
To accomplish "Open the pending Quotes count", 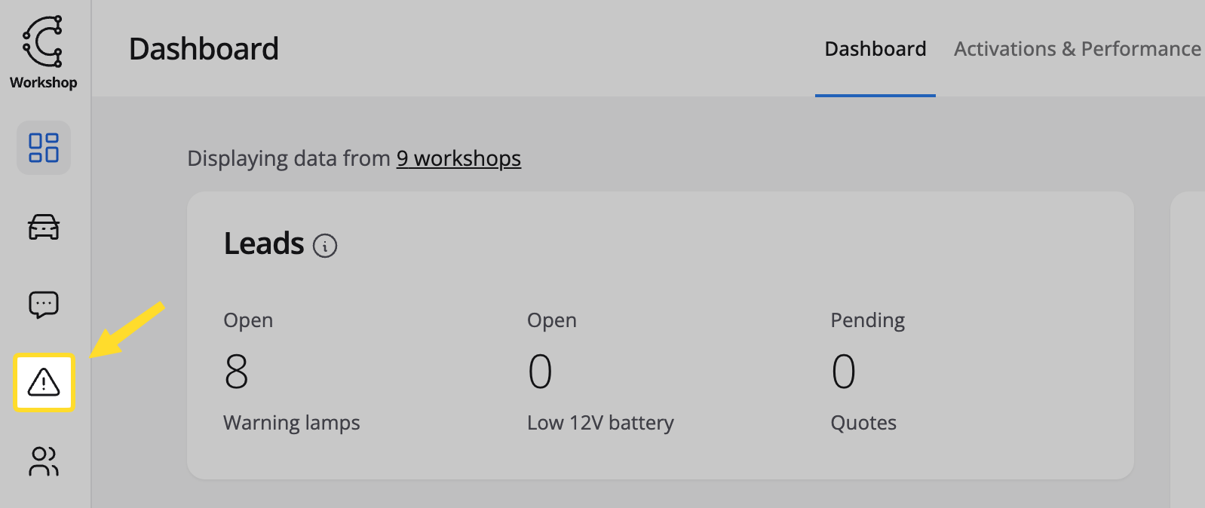I will pyautogui.click(x=843, y=372).
